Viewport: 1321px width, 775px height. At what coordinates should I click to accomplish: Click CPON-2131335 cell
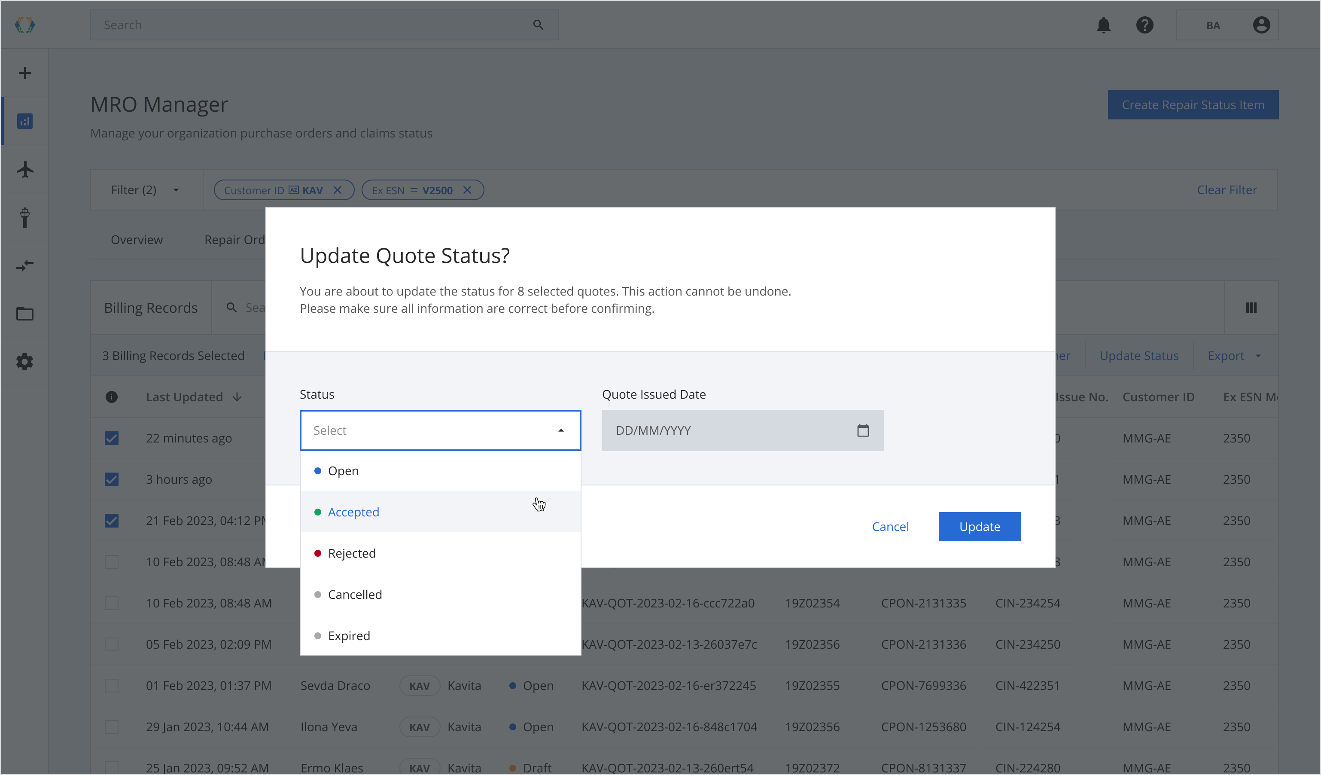click(x=923, y=603)
